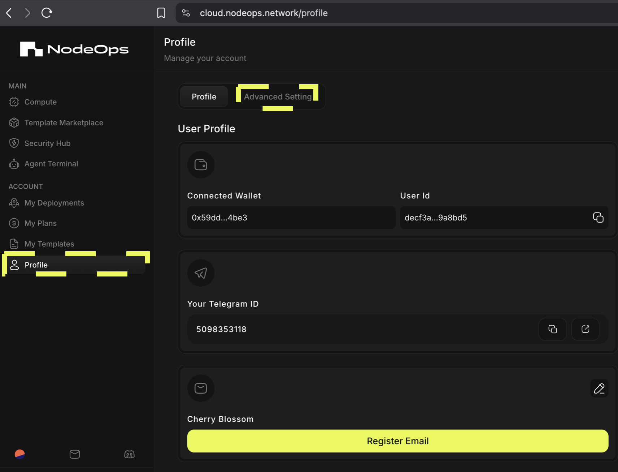
Task: Click the pencil edit icon on the email card
Action: coord(599,388)
